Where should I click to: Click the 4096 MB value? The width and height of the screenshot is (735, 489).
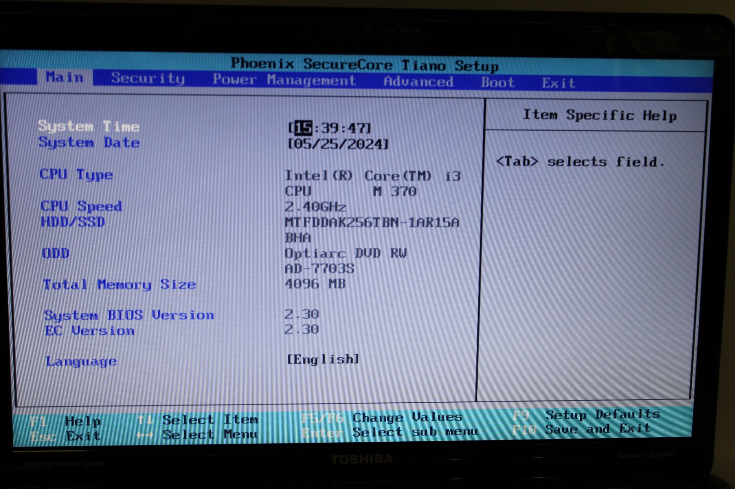coord(315,284)
